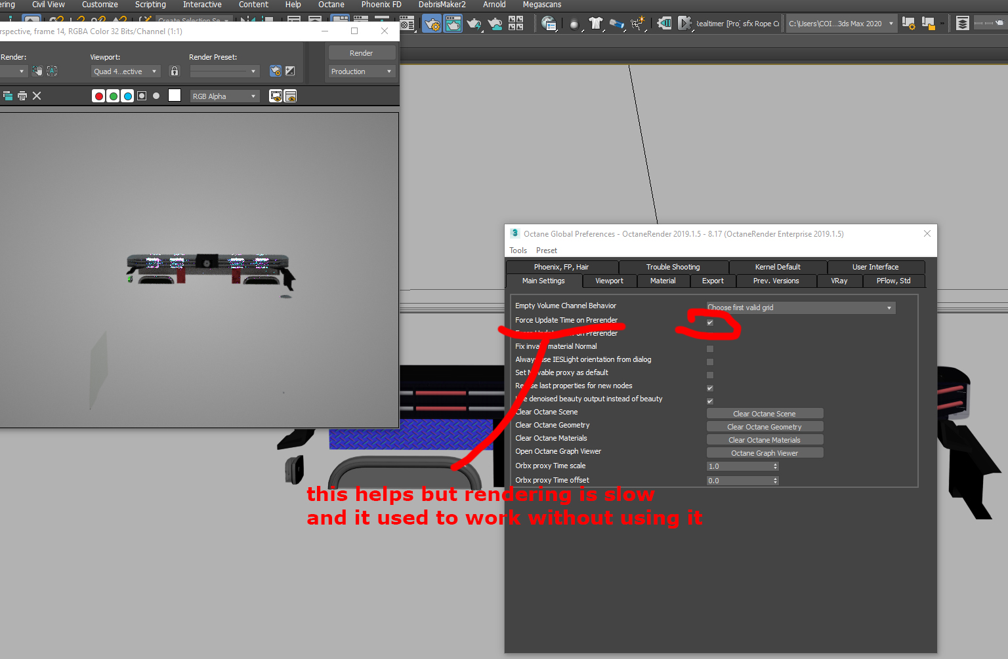The width and height of the screenshot is (1008, 659).
Task: Open the Rendered Frame Window toolbar icon
Action: coord(453,24)
